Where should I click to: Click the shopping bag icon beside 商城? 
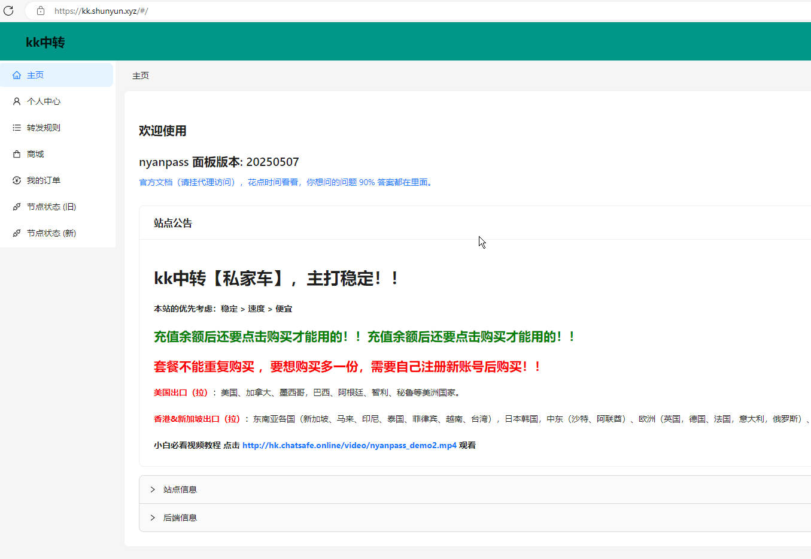pyautogui.click(x=17, y=154)
